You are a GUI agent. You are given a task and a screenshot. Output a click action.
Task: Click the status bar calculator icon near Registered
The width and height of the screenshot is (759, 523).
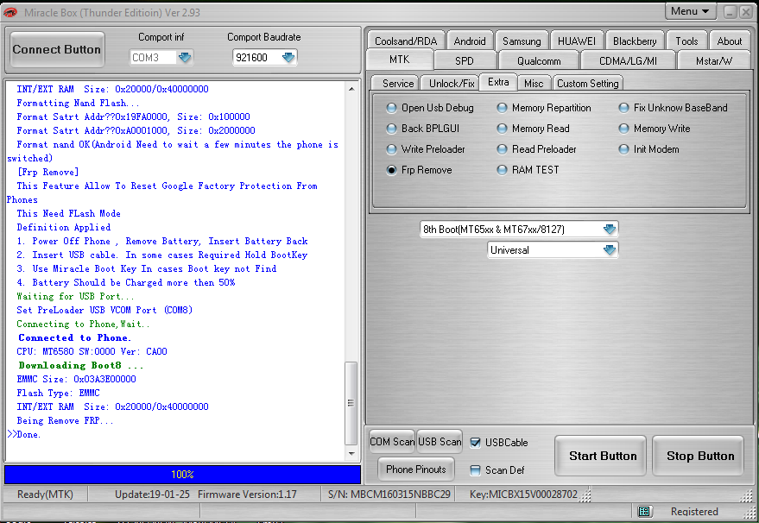click(x=644, y=512)
